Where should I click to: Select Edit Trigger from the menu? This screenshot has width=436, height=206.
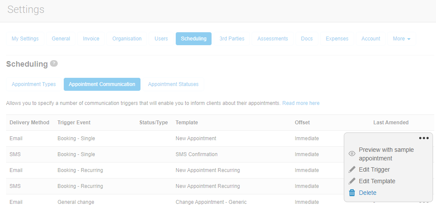pos(374,169)
